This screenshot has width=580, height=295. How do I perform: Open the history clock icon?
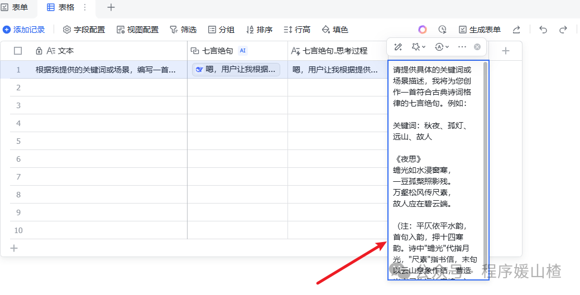pos(443,30)
